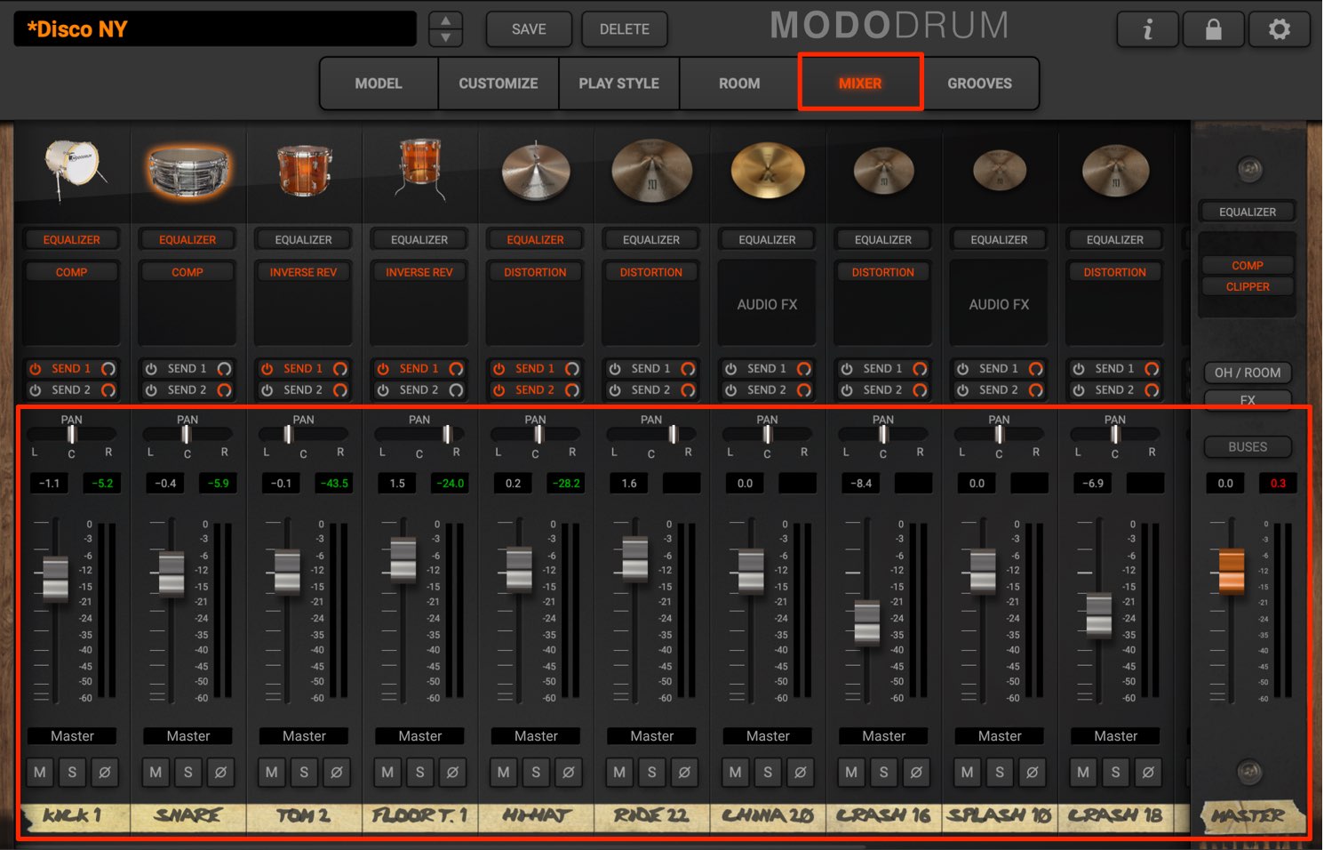Viewport: 1324px width, 850px height.
Task: Open Splash 10 output routing Master
Action: point(1000,736)
